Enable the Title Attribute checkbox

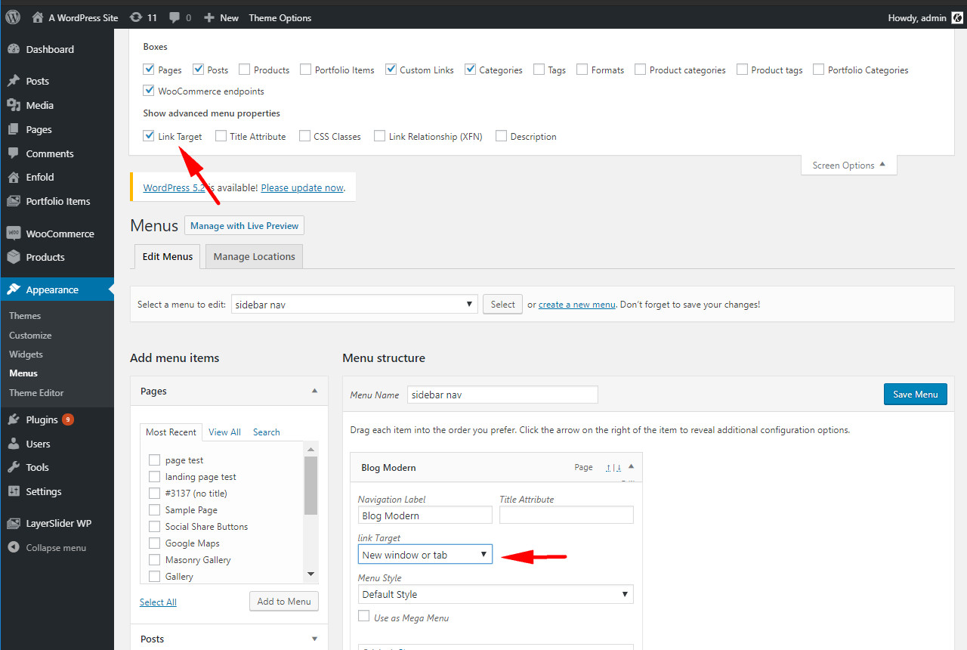[221, 136]
